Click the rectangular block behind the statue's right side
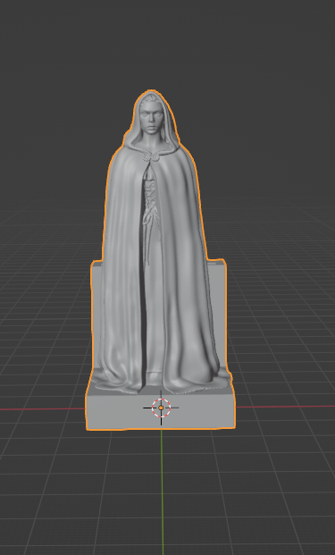The height and width of the screenshot is (555, 335). [x=218, y=312]
